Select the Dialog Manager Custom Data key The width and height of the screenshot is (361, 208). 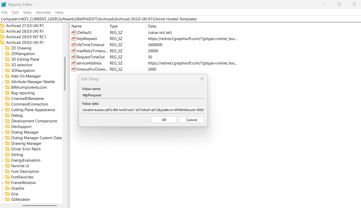pos(36,138)
